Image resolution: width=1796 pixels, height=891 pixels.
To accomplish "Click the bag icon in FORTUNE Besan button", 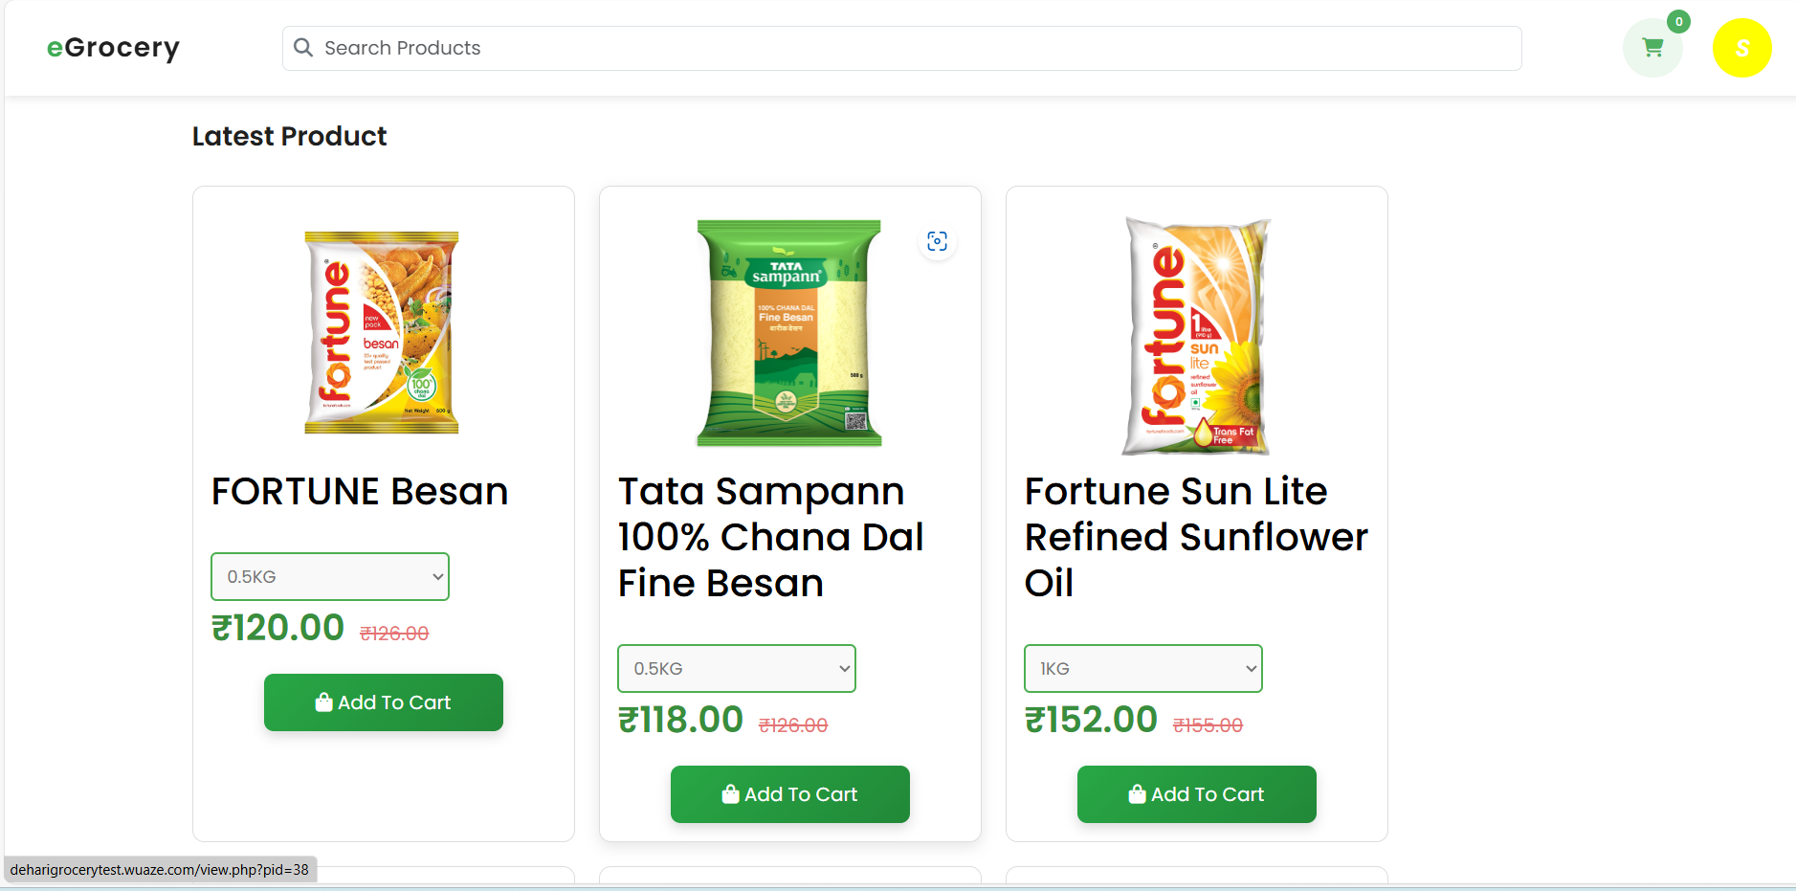I will (324, 702).
